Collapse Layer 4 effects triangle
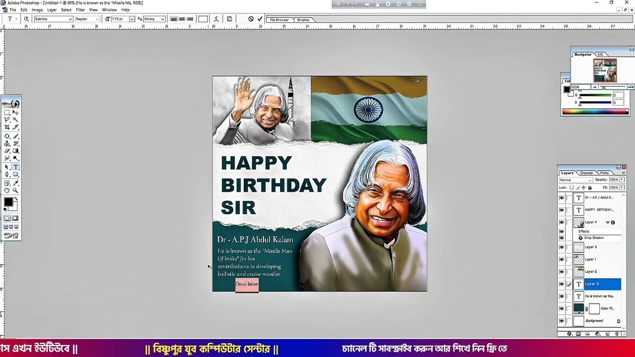 [x=608, y=222]
